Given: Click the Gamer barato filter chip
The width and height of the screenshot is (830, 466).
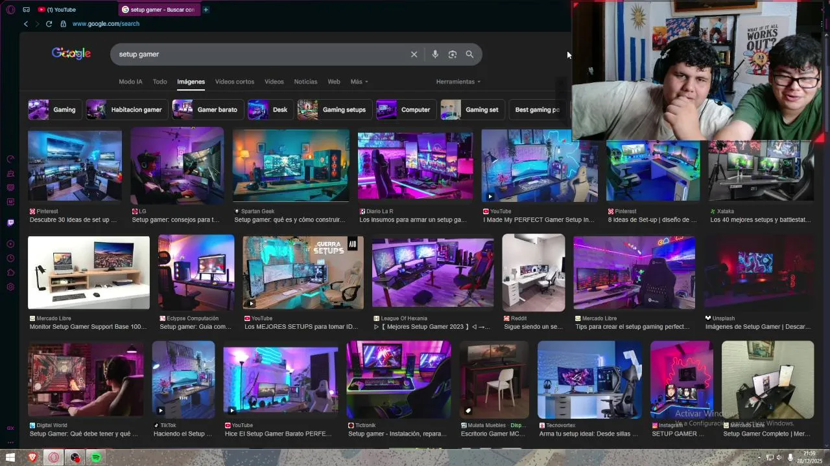Looking at the screenshot, I should [208, 109].
